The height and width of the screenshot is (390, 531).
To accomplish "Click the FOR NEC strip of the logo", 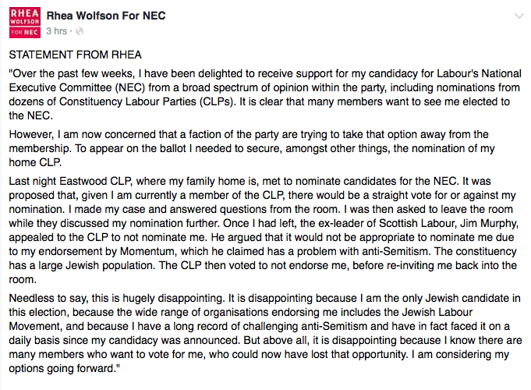I will pos(25,32).
